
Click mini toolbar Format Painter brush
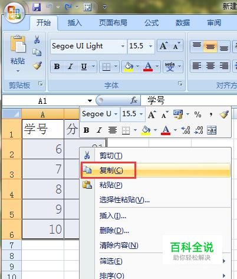point(224,114)
